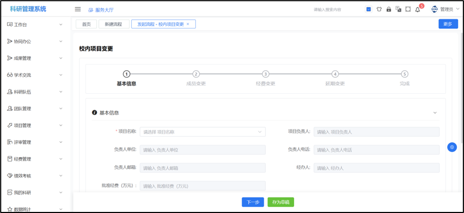The width and height of the screenshot is (464, 213).
Task: Click the blue floating settings gear icon
Action: pos(452,147)
